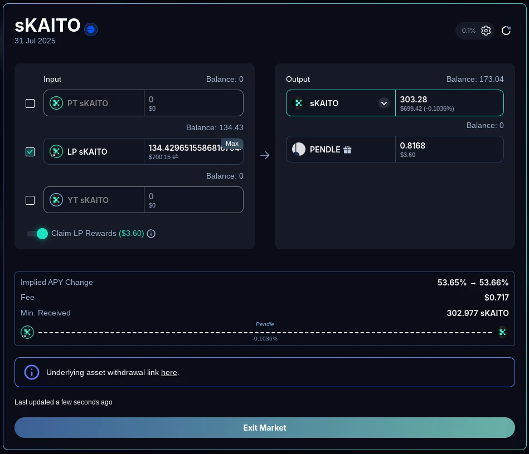Click the sKAITO market title

[47, 25]
